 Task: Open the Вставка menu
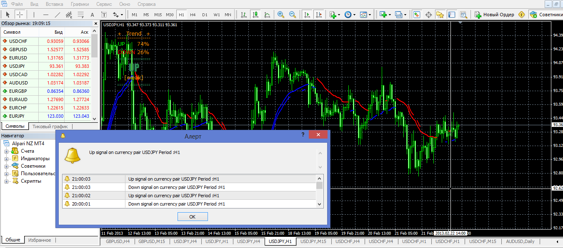(x=55, y=4)
